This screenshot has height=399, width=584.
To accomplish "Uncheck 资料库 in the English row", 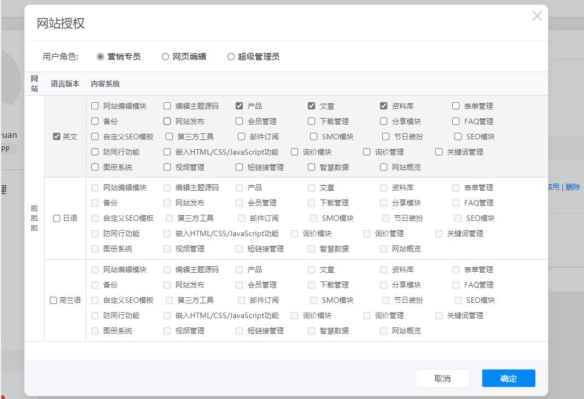I will [x=383, y=105].
